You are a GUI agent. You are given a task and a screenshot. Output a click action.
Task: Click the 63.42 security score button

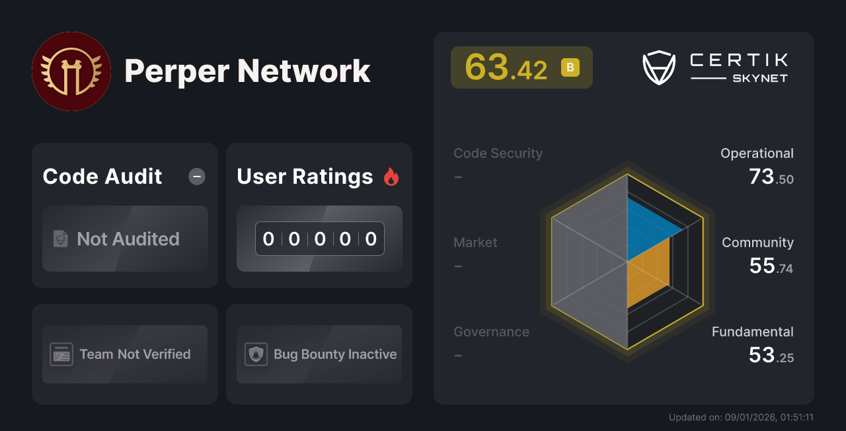pos(521,67)
